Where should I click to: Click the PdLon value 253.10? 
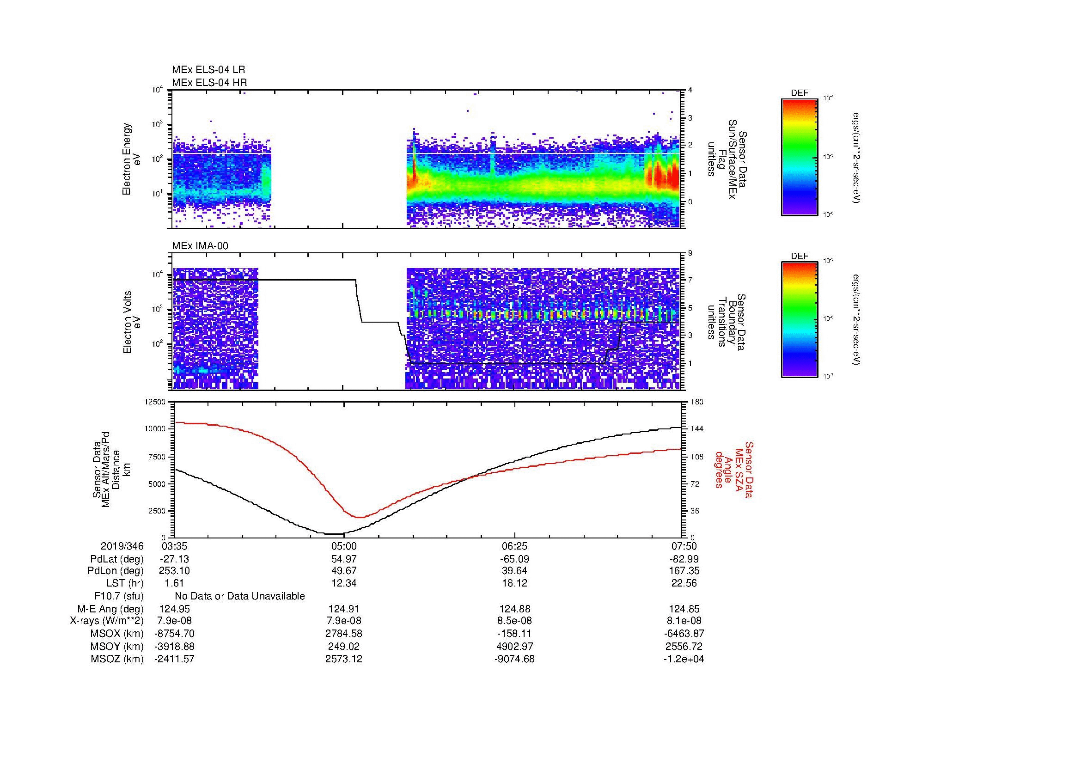(175, 571)
